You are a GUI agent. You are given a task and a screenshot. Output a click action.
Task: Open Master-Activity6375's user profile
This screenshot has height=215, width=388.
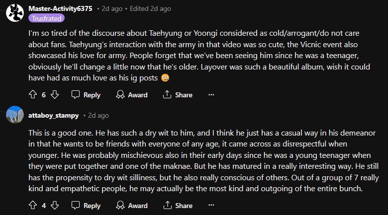click(x=60, y=9)
